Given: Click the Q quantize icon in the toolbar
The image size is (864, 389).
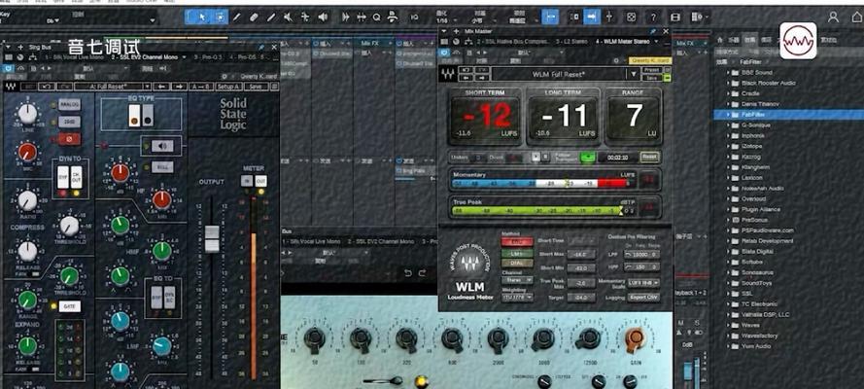Looking at the screenshot, I should point(376,18).
